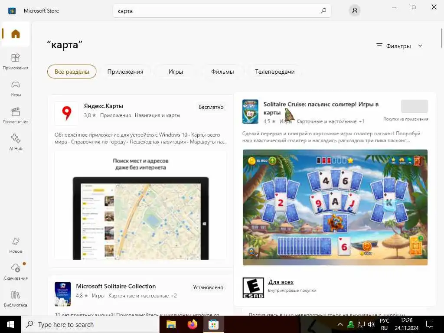Show hidden system tray icons
The height and width of the screenshot is (333, 444).
(340, 324)
